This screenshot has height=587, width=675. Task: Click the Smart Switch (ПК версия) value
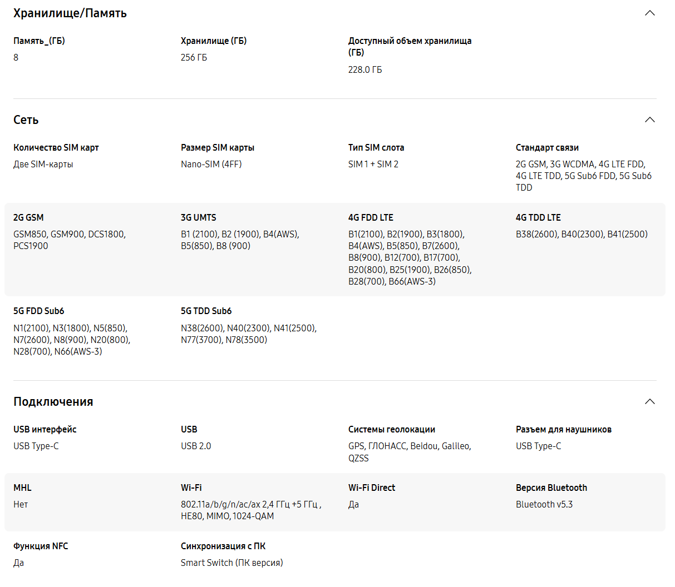point(232,563)
